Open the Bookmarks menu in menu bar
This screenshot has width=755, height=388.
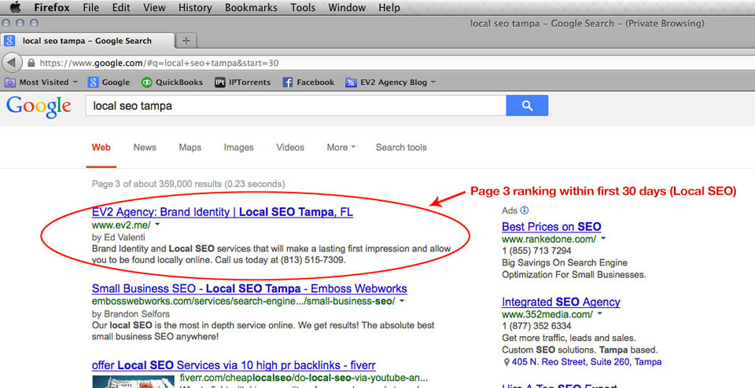[251, 8]
